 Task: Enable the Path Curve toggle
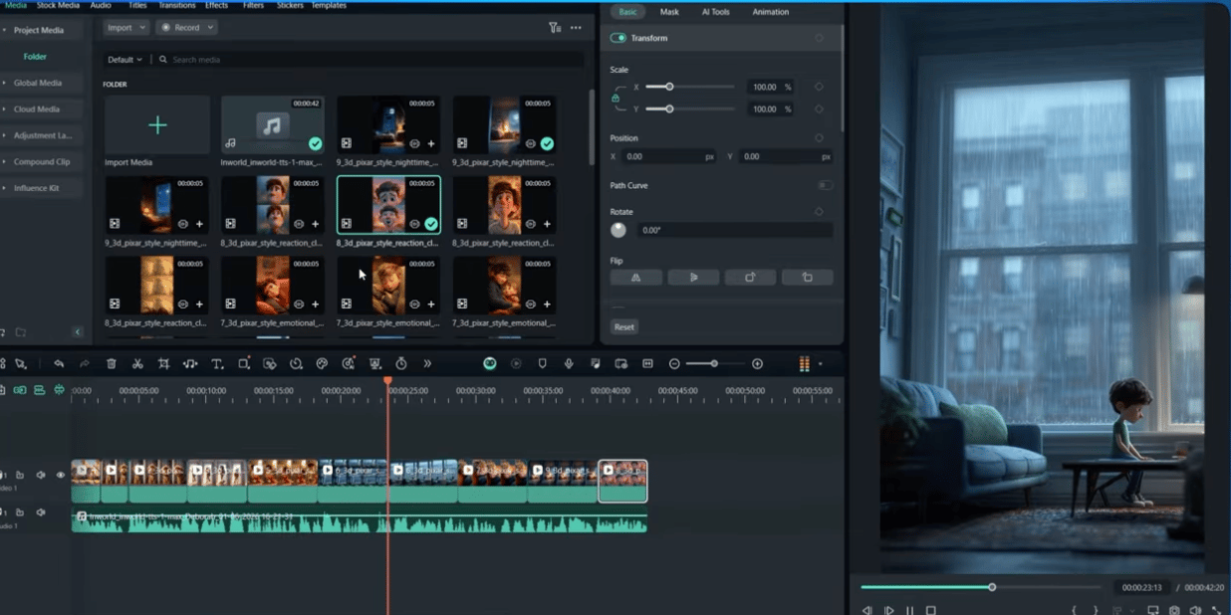coord(825,185)
